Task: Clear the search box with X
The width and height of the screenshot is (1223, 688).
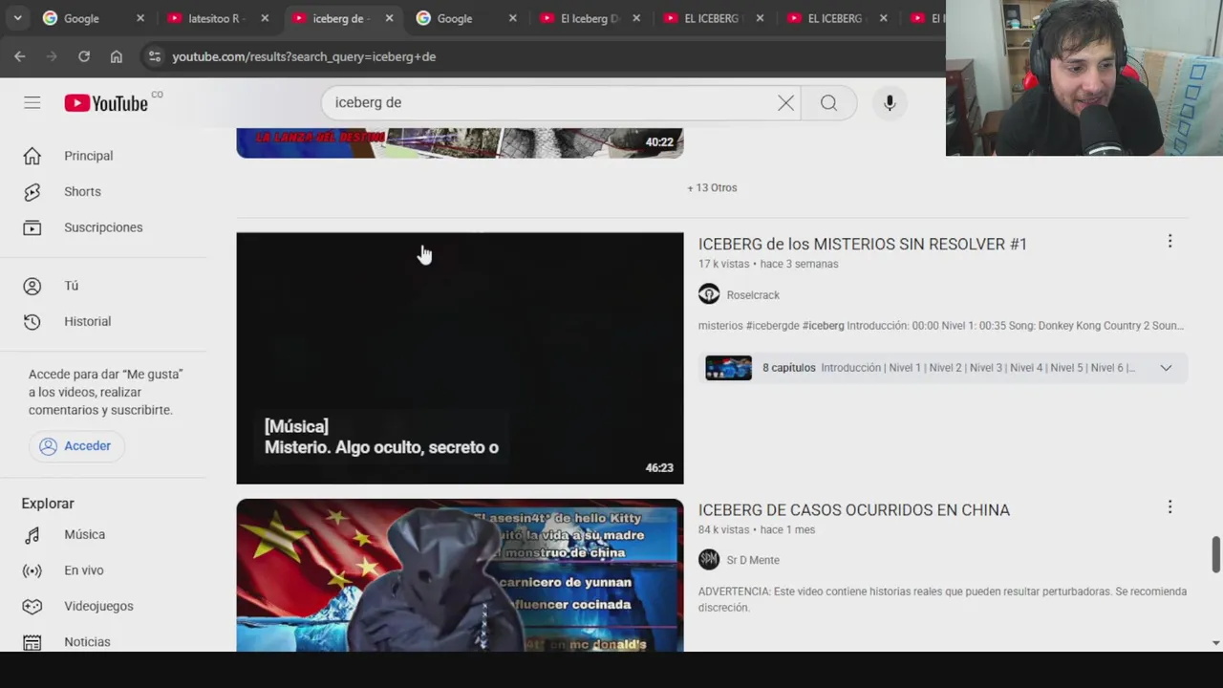Action: point(785,103)
